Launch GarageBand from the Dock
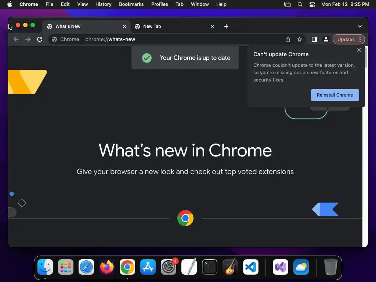This screenshot has width=376, height=282. pos(230,267)
